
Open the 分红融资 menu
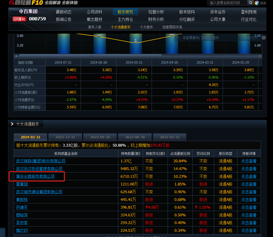pyautogui.click(x=187, y=19)
